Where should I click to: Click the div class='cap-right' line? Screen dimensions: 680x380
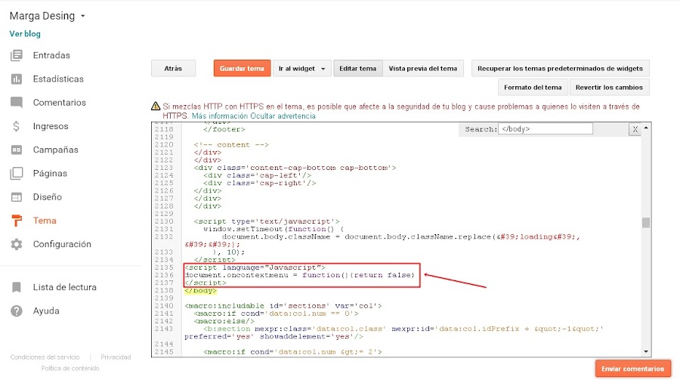[259, 183]
